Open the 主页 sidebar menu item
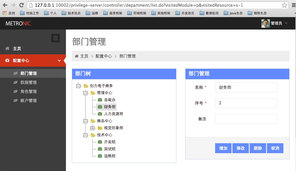Screen dimensions: 296x171 click(33, 49)
